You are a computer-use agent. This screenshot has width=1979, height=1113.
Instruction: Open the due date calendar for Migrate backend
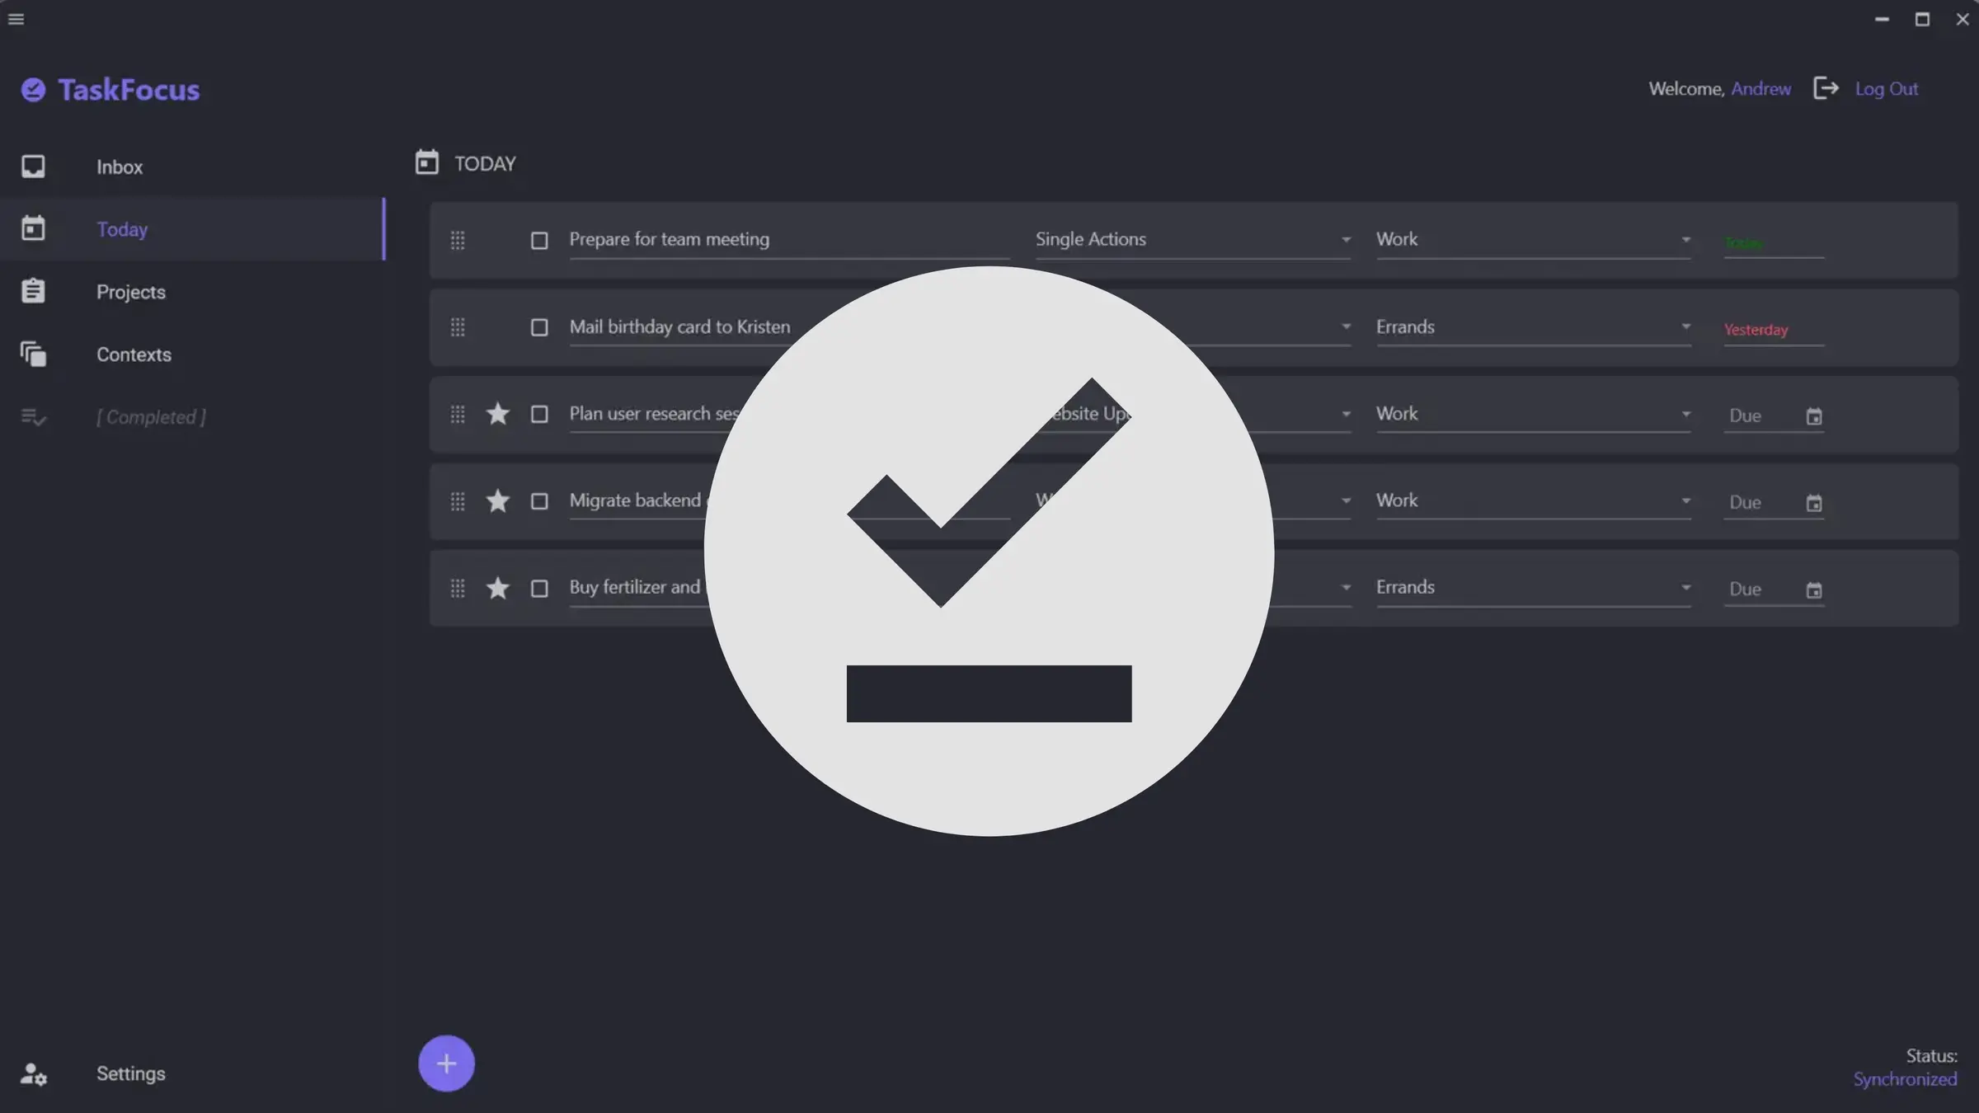point(1814,502)
